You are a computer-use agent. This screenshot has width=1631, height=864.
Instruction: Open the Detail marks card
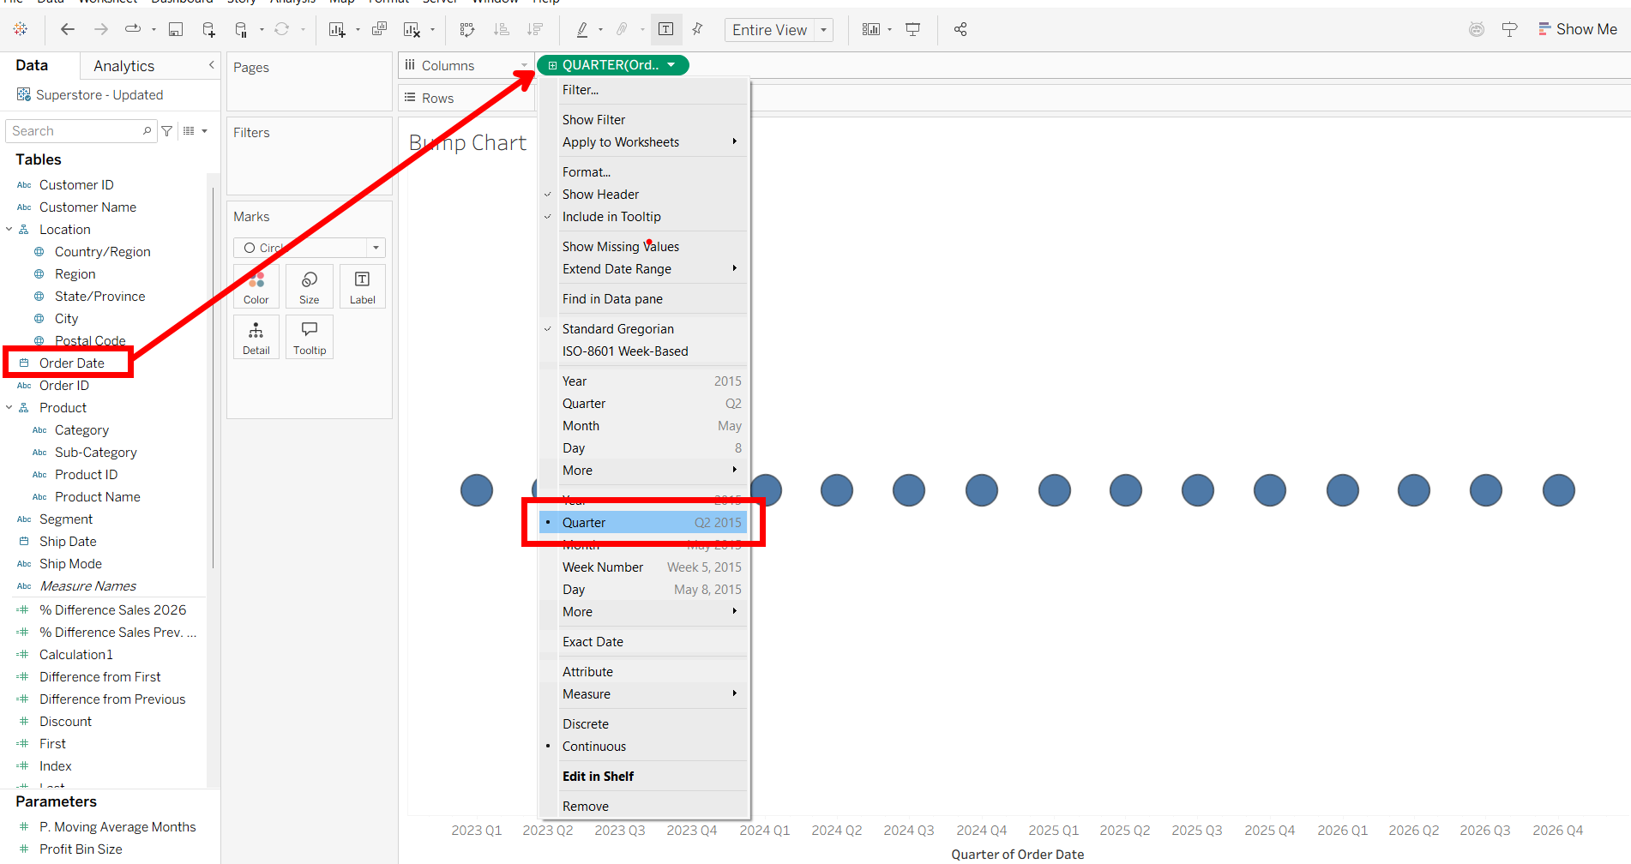[x=256, y=337]
